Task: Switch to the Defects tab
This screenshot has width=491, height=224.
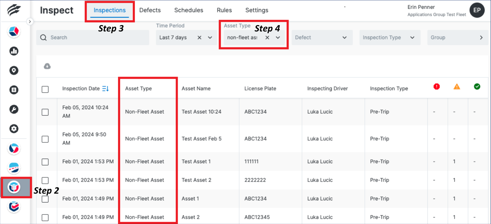Action: coord(150,10)
